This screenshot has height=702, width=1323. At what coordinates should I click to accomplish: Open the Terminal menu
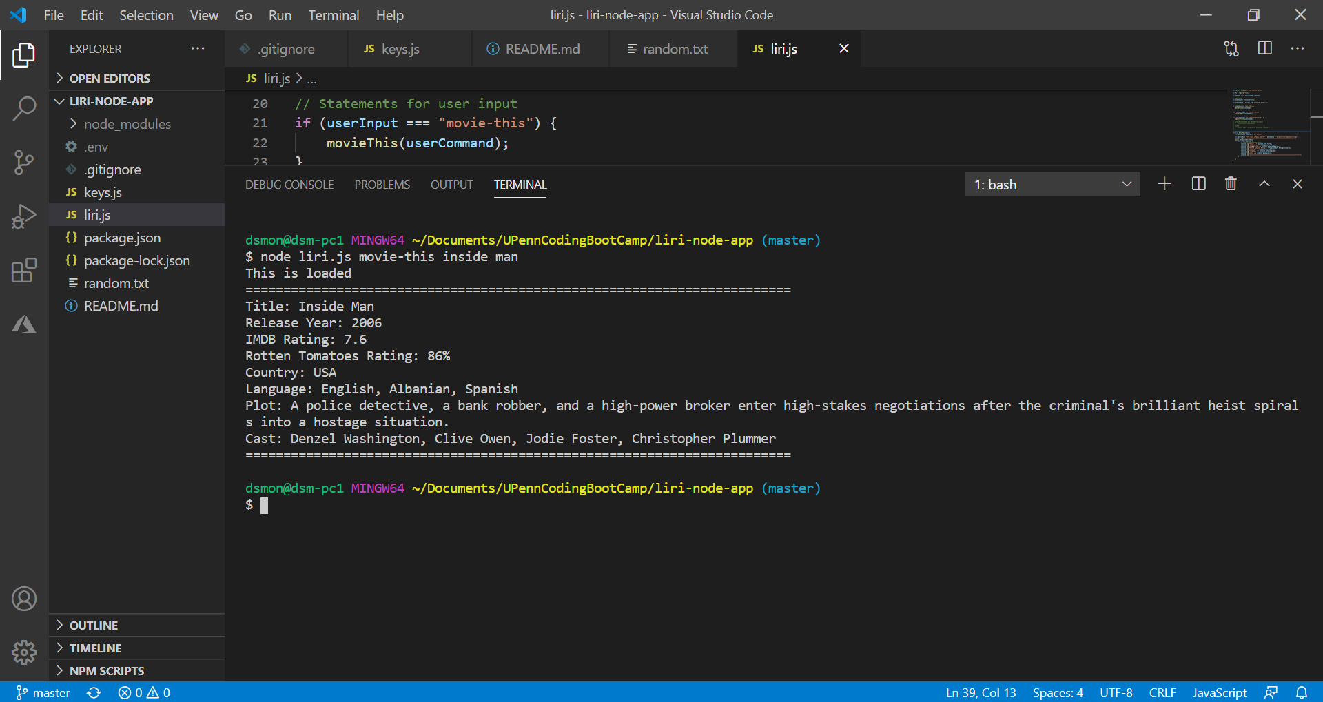(x=334, y=14)
